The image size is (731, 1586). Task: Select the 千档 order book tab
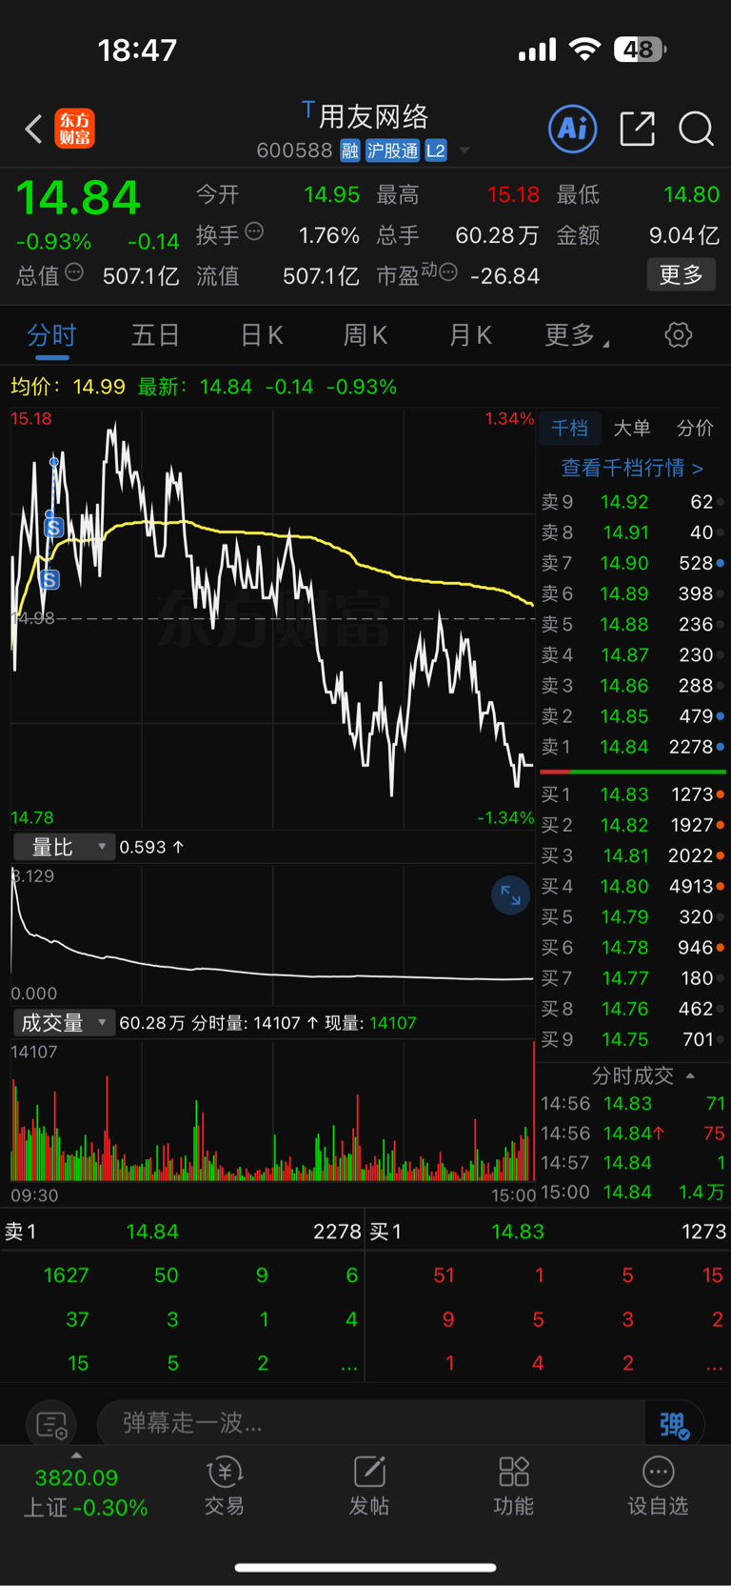tap(569, 428)
